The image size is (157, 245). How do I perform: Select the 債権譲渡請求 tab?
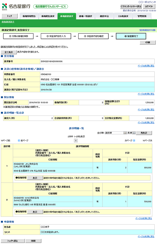[x=67, y=16]
